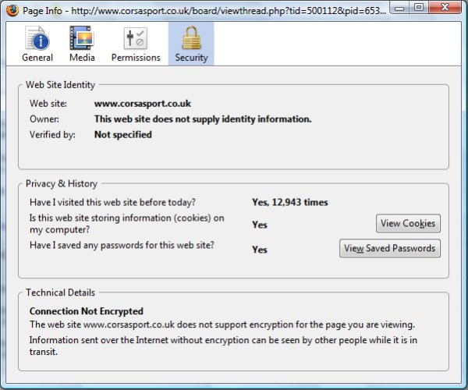Click the 'Yes, 12,943 times' visit count
The image size is (468, 390).
[289, 202]
